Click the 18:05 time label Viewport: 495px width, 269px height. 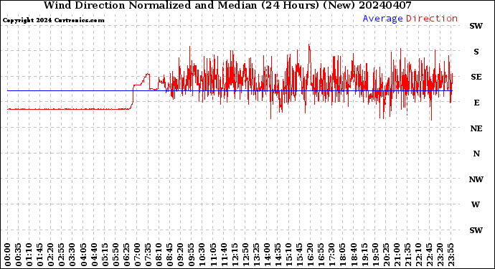click(x=343, y=255)
